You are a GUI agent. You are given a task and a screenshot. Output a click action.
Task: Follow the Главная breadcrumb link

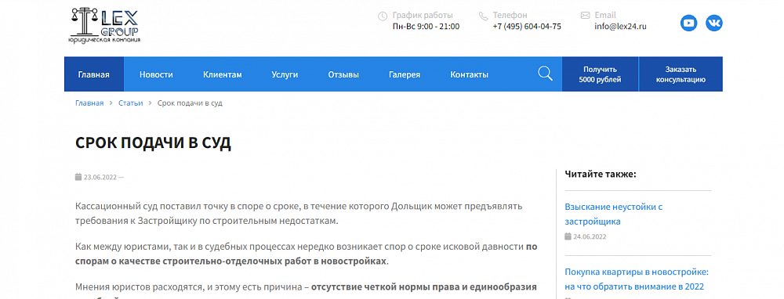tap(89, 103)
